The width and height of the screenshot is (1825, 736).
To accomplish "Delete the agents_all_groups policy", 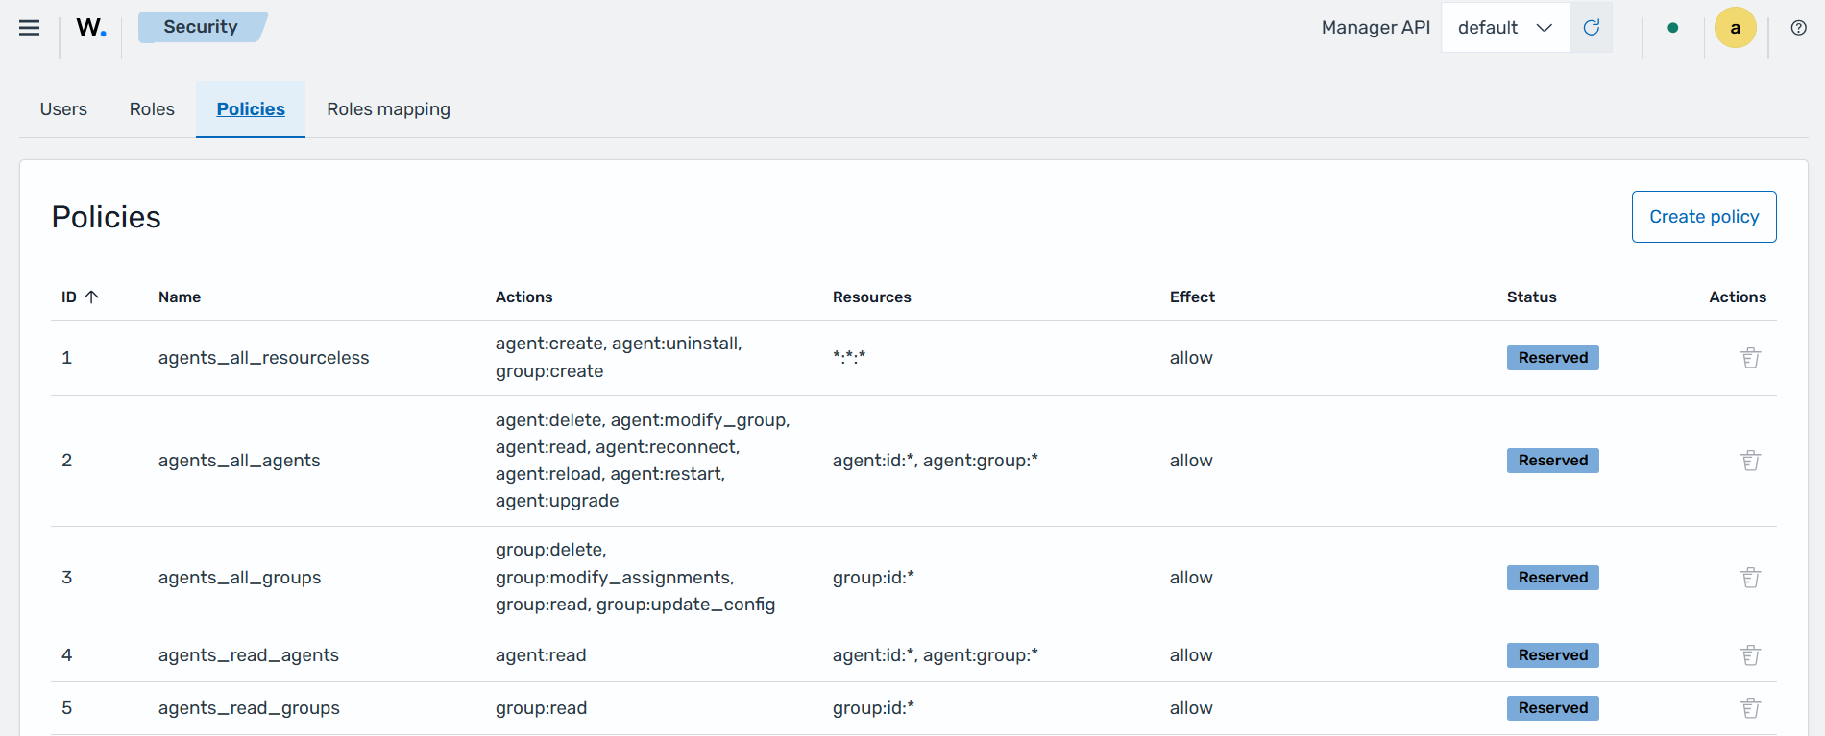I will pyautogui.click(x=1751, y=578).
